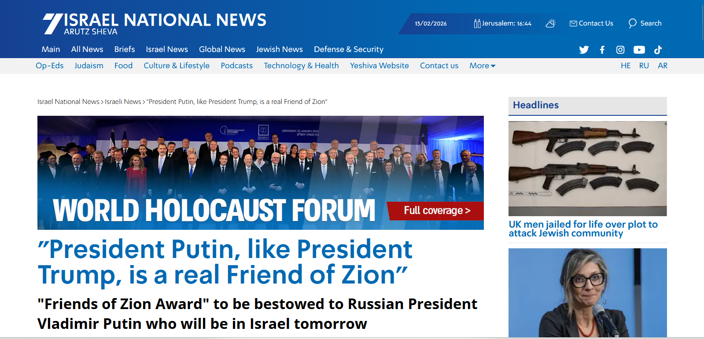Open the Op-Eds section
The width and height of the screenshot is (704, 339).
50,66
